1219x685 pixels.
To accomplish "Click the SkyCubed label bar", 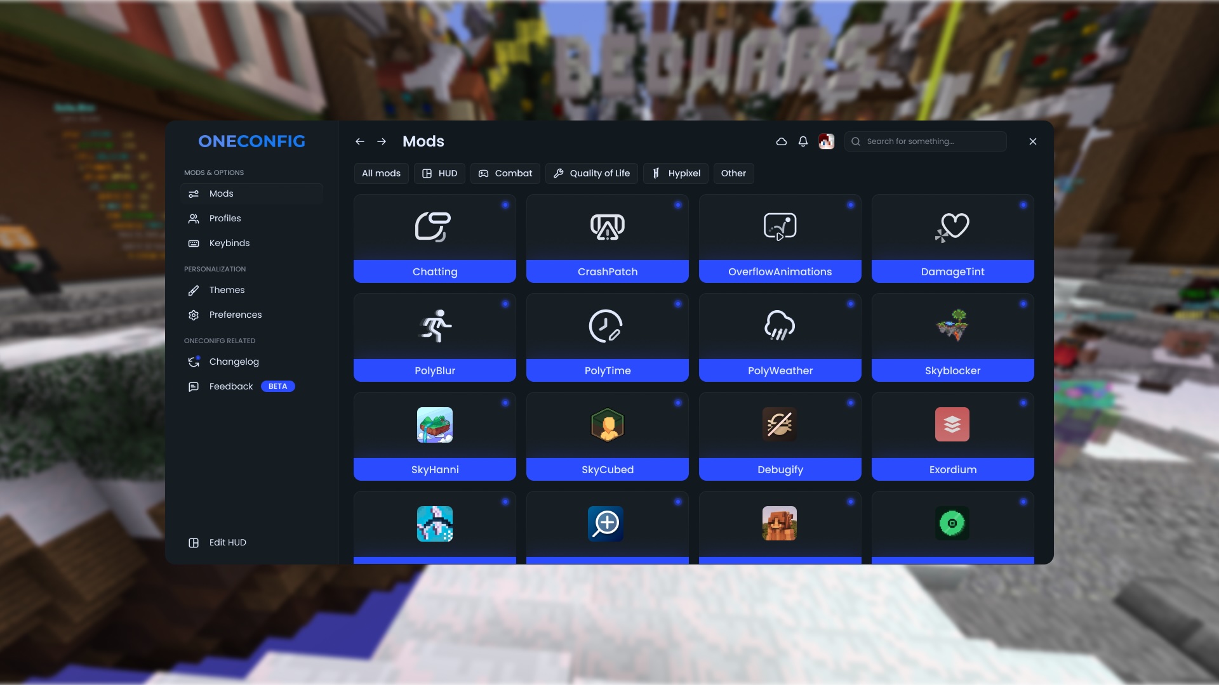I will (x=608, y=469).
